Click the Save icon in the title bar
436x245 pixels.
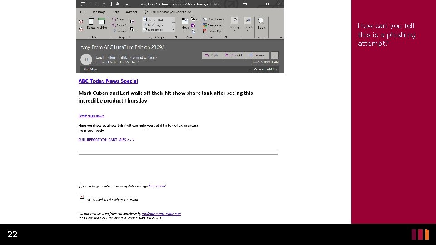click(x=83, y=4)
